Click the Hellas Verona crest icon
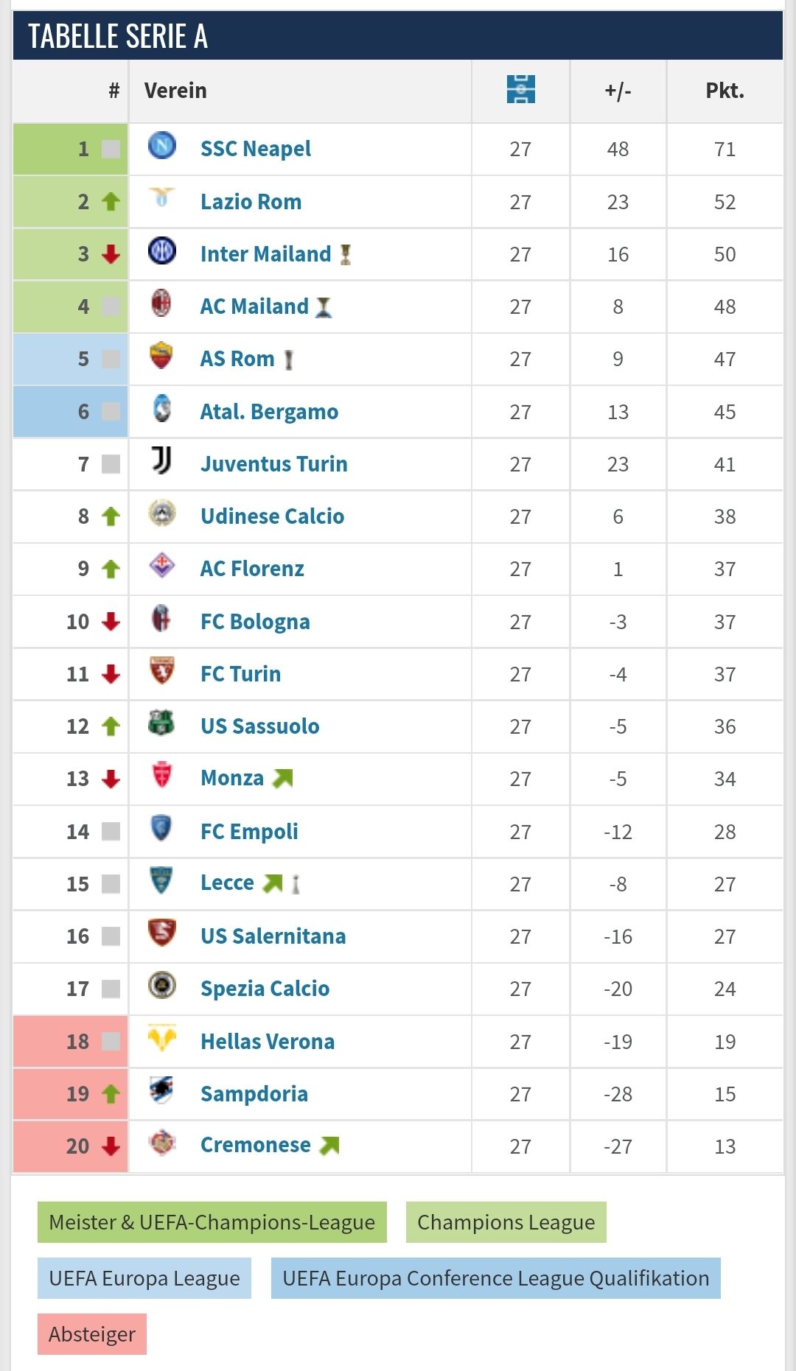The width and height of the screenshot is (796, 1371). coord(161,1038)
